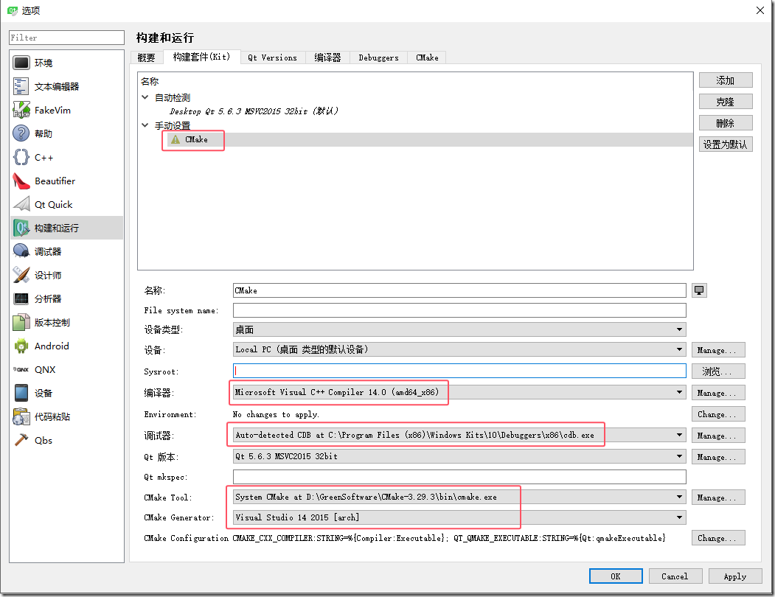Open the Qt 版本 dropdown
Screen dimensions: 775x597
(x=459, y=456)
